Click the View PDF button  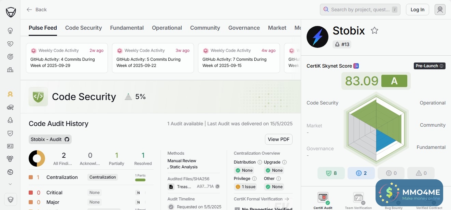pos(279,139)
